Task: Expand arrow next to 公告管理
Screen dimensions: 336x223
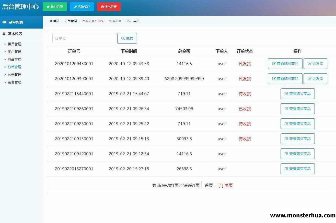Action: 5,75
